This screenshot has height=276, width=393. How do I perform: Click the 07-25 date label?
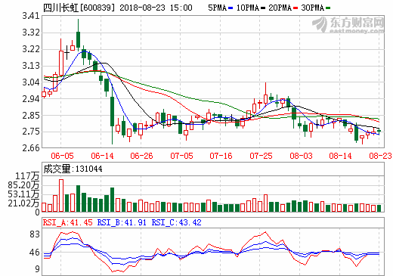point(261,156)
